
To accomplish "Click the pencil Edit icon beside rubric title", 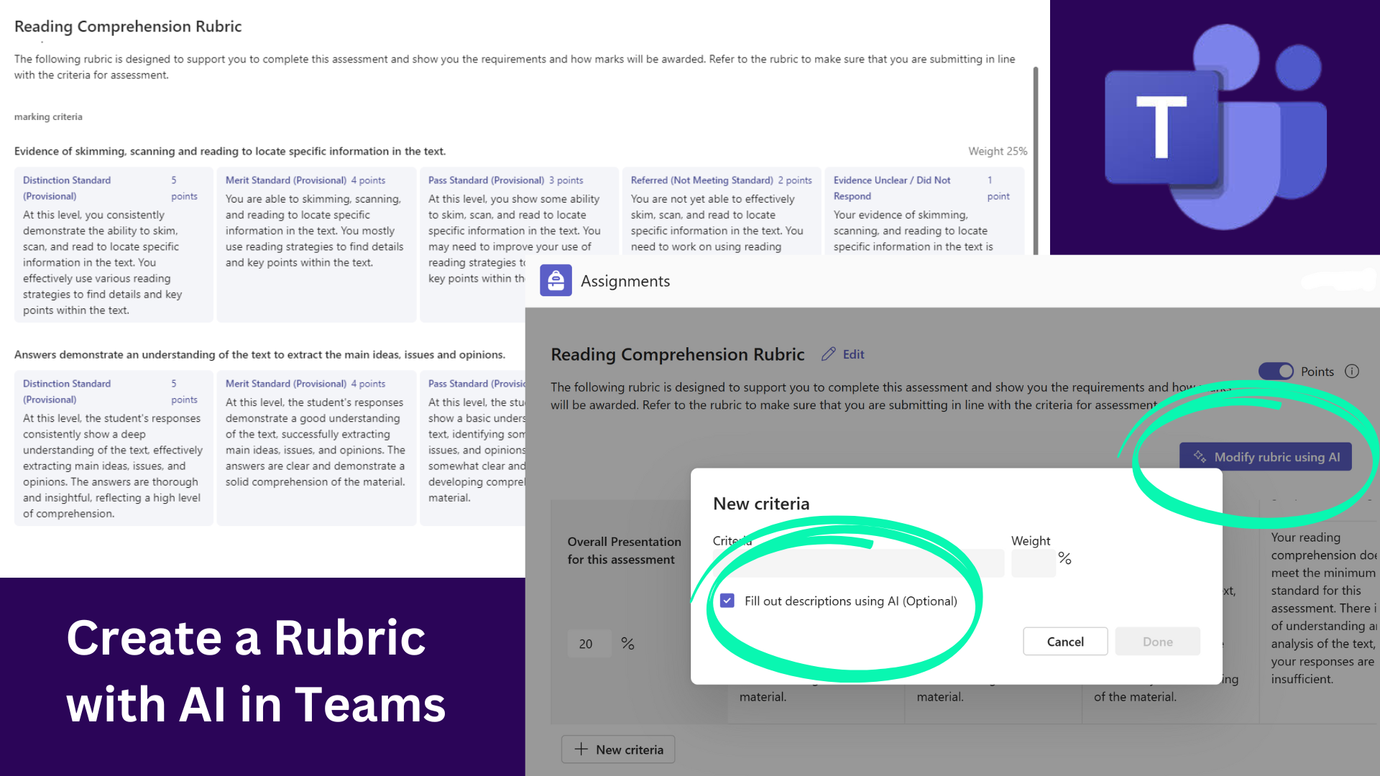I will (829, 354).
